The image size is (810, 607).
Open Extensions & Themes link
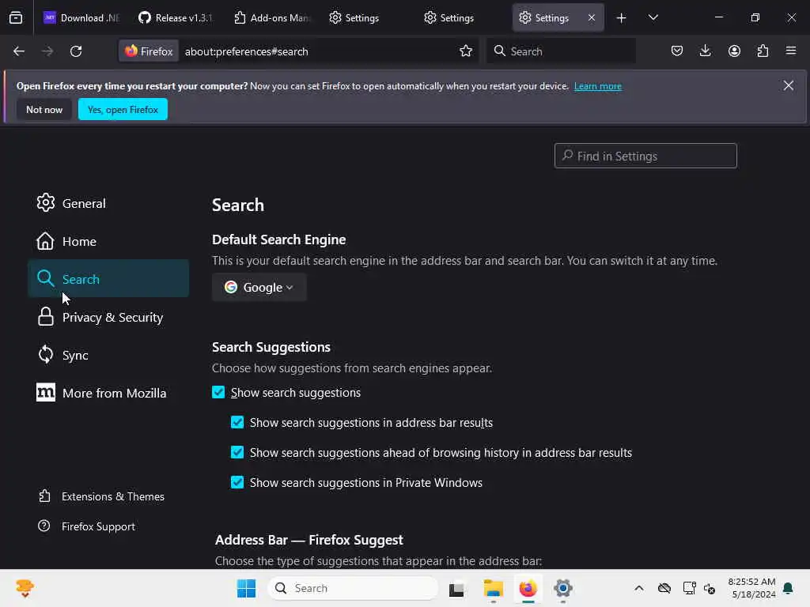pos(101,496)
